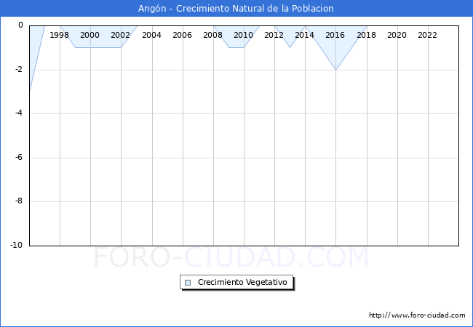
Task: Click the shaded dip between 2009 and 2010
Action: pyautogui.click(x=236, y=38)
